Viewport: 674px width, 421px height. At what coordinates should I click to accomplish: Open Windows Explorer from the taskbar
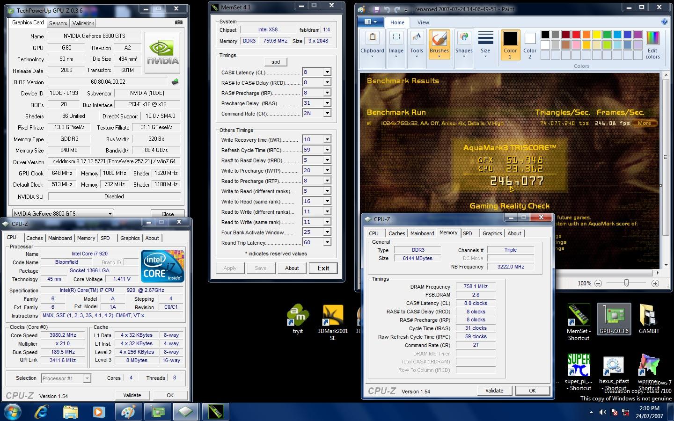[x=70, y=412]
